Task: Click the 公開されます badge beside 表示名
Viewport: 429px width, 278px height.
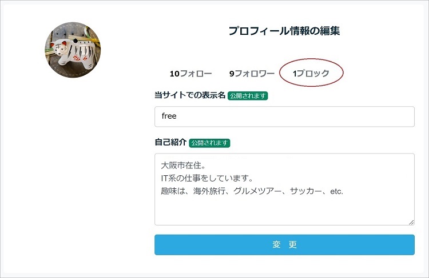Action: pos(248,96)
